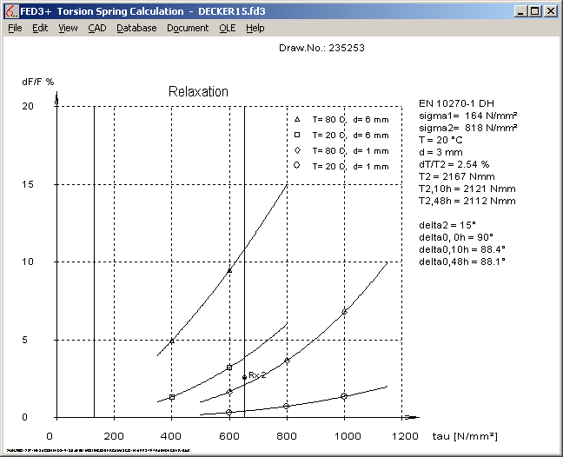
Task: Click the square legend marker for T=20, d=6 mm
Action: (297, 135)
